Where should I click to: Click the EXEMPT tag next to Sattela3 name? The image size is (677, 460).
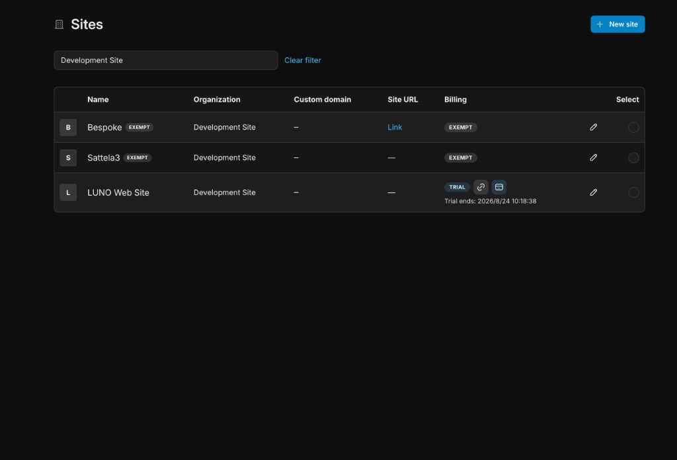(x=138, y=157)
